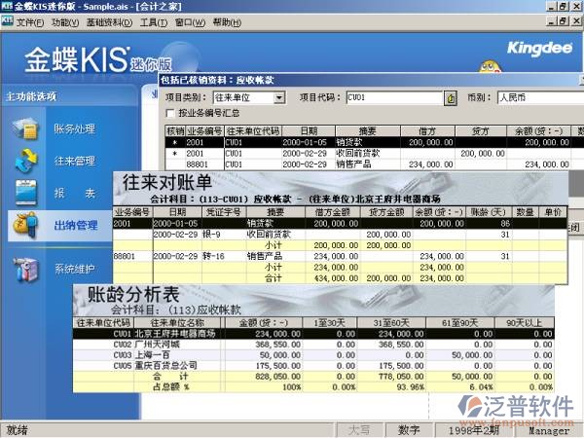The height and width of the screenshot is (438, 584).
Task: Open the 基础资料(D) menu
Action: coord(108,21)
